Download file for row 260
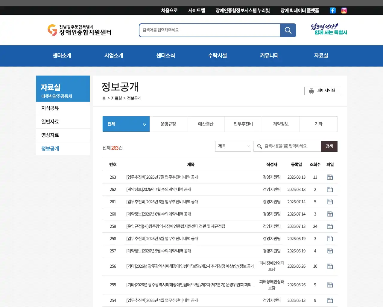Image resolution: width=383 pixels, height=307 pixels. 330,214
